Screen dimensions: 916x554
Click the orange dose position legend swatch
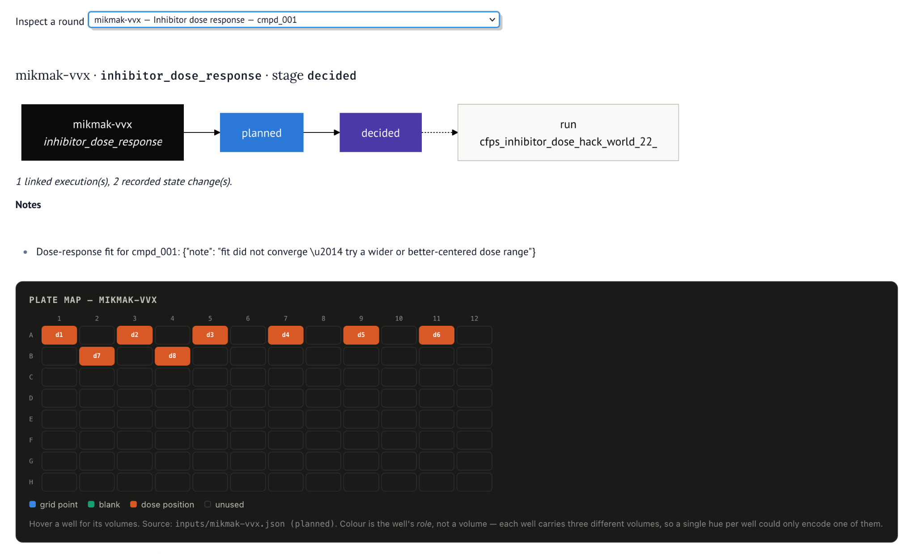(133, 504)
